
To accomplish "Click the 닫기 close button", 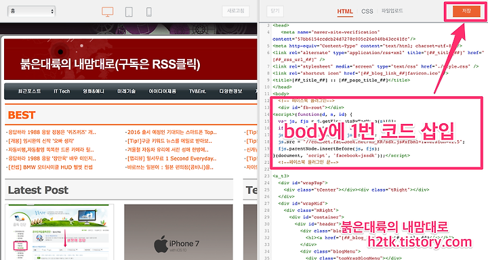I will click(x=275, y=11).
